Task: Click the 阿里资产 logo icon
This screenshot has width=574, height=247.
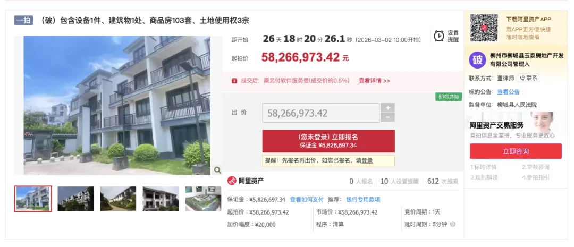Action: pos(232,181)
